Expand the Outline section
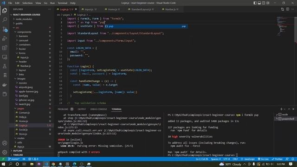Image resolution: width=297 pixels, height=167 pixels. (18, 151)
